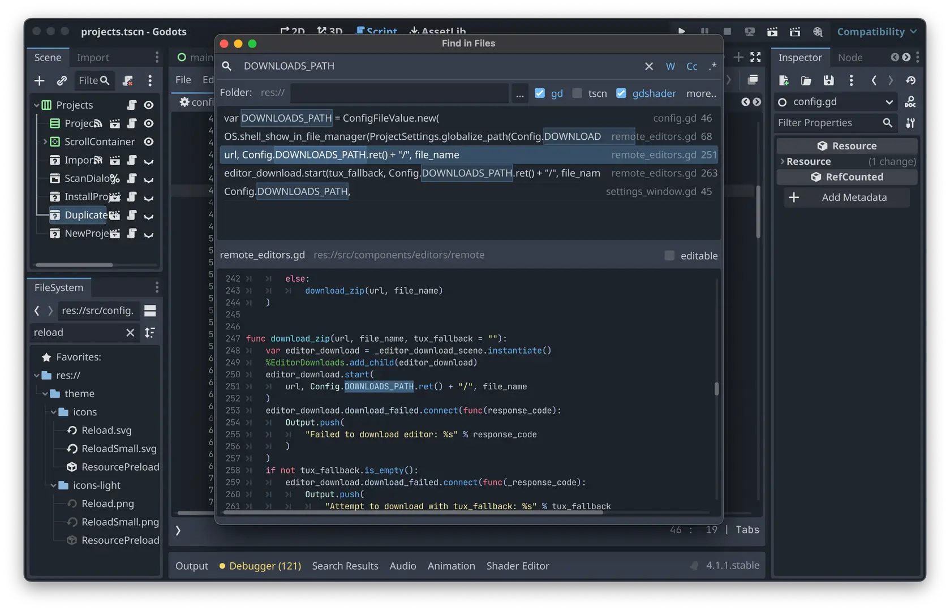Click sort files icon in FileSystem dock
Viewport: 950px width, 611px height.
150,333
